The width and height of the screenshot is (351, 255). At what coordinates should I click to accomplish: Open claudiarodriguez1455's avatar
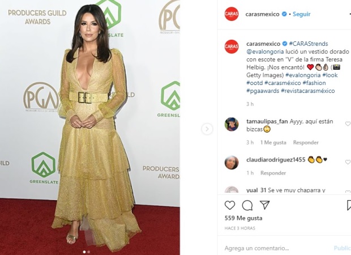coord(232,163)
